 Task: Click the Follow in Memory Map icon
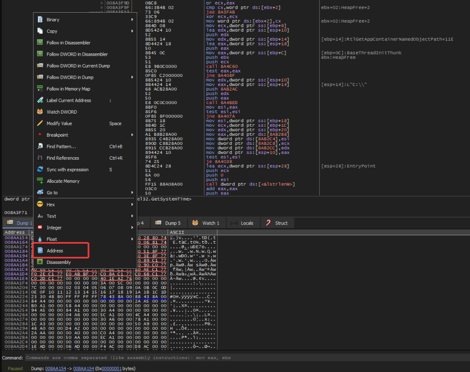click(40, 89)
